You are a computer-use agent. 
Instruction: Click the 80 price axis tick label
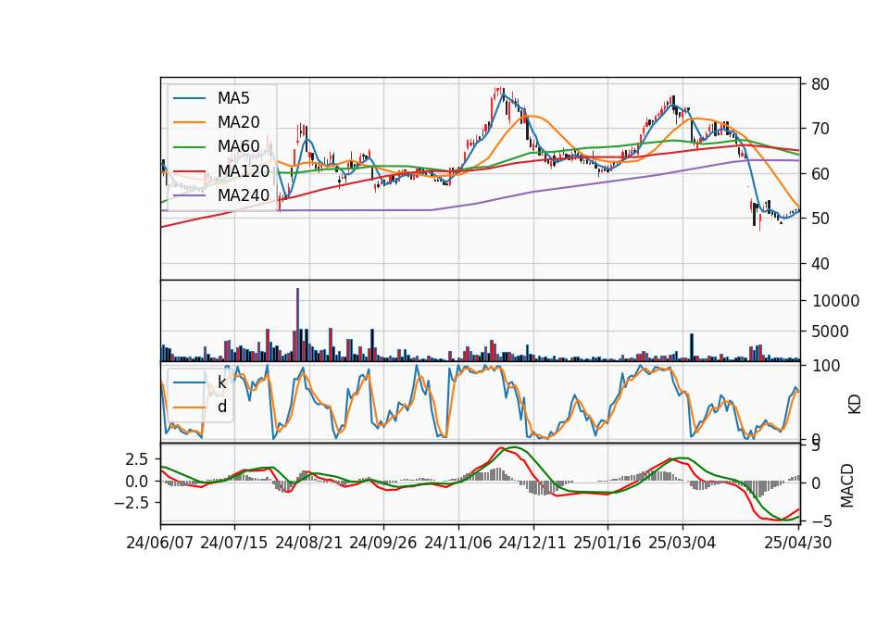pos(820,84)
